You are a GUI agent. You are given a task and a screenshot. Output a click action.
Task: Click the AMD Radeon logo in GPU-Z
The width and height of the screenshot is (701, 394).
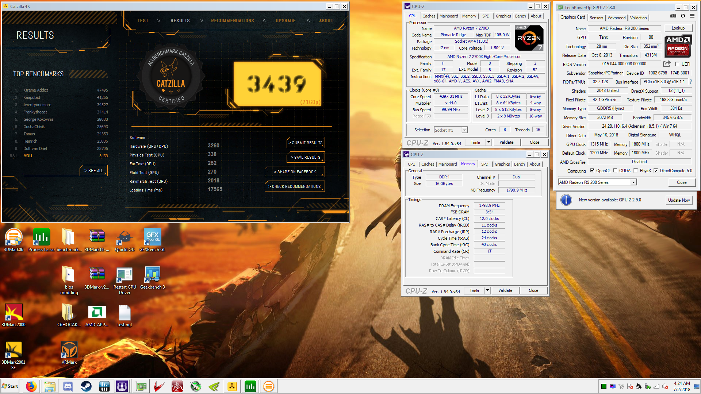coord(678,46)
